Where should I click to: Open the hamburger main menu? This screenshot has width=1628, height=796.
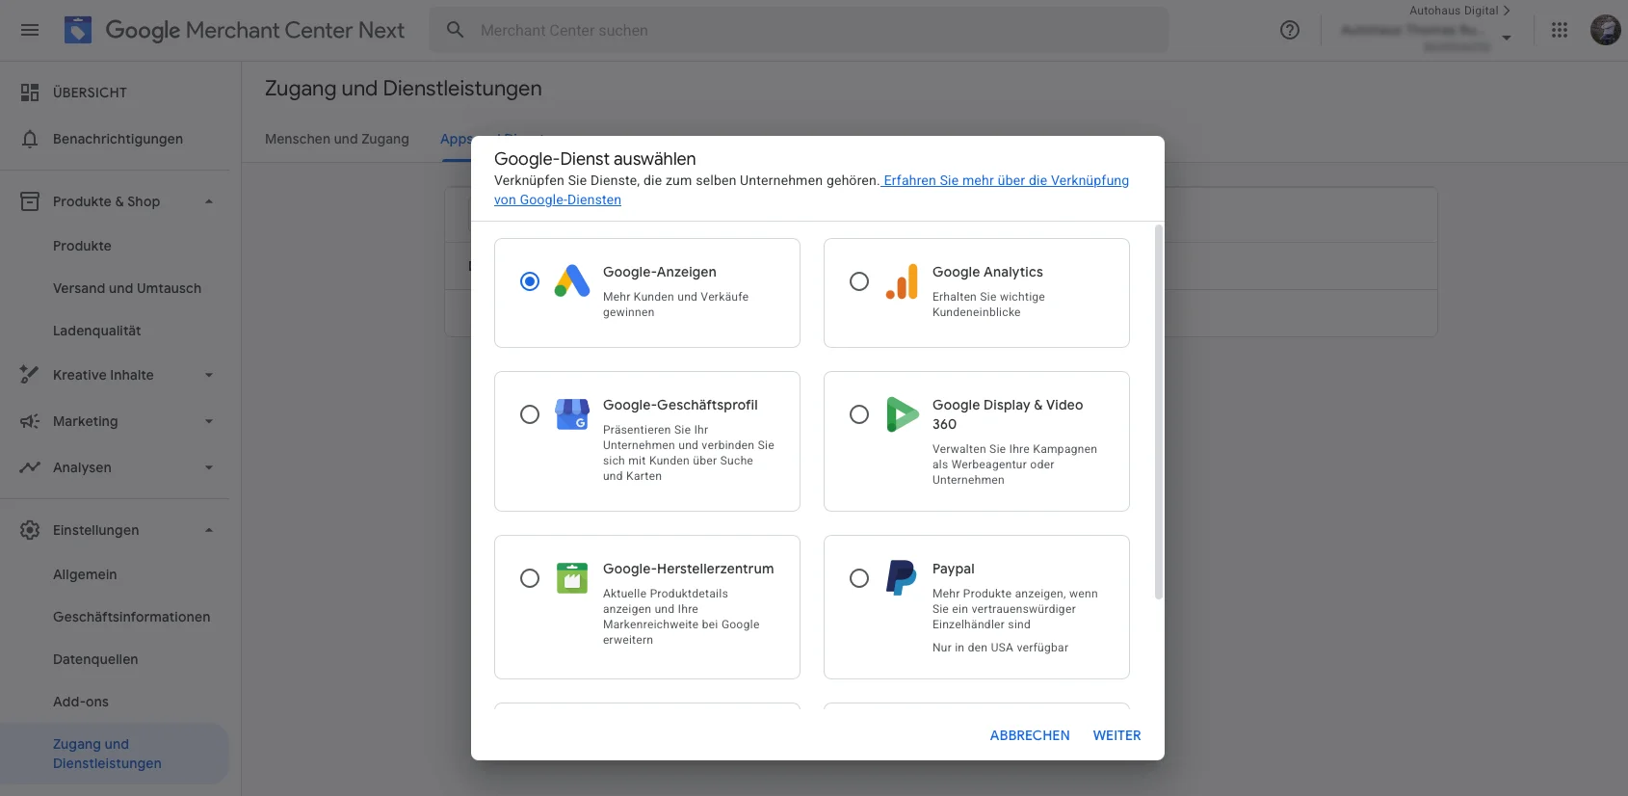point(30,30)
